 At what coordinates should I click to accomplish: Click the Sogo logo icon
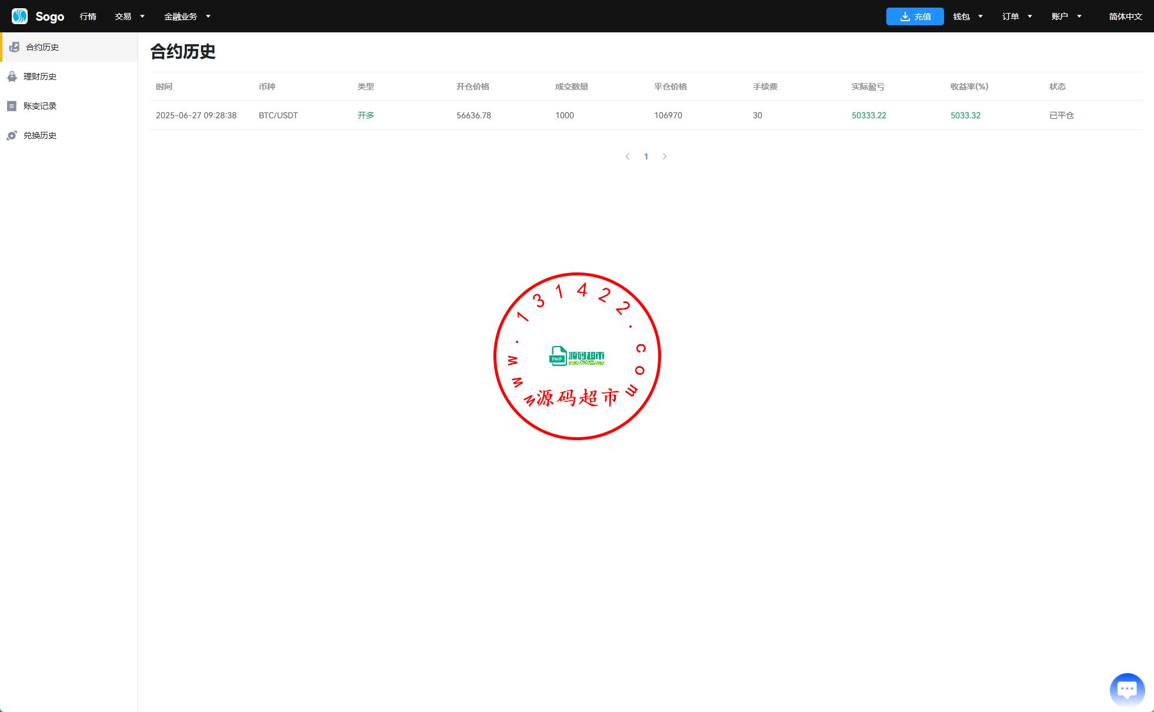pos(19,16)
